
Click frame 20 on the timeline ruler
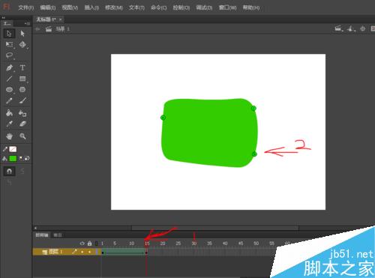tap(163, 243)
